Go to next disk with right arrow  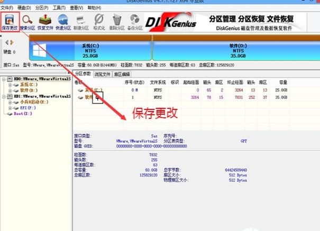(x=12, y=42)
